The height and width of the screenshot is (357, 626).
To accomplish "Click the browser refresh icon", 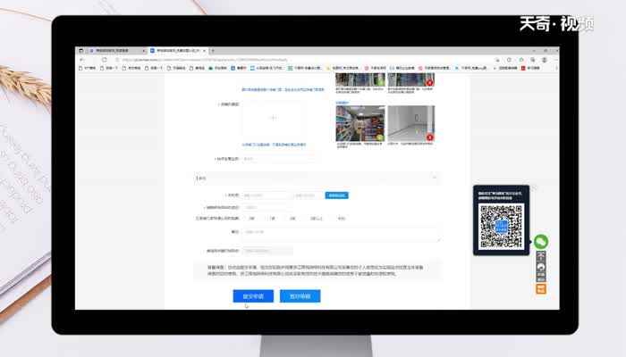I will coord(104,59).
